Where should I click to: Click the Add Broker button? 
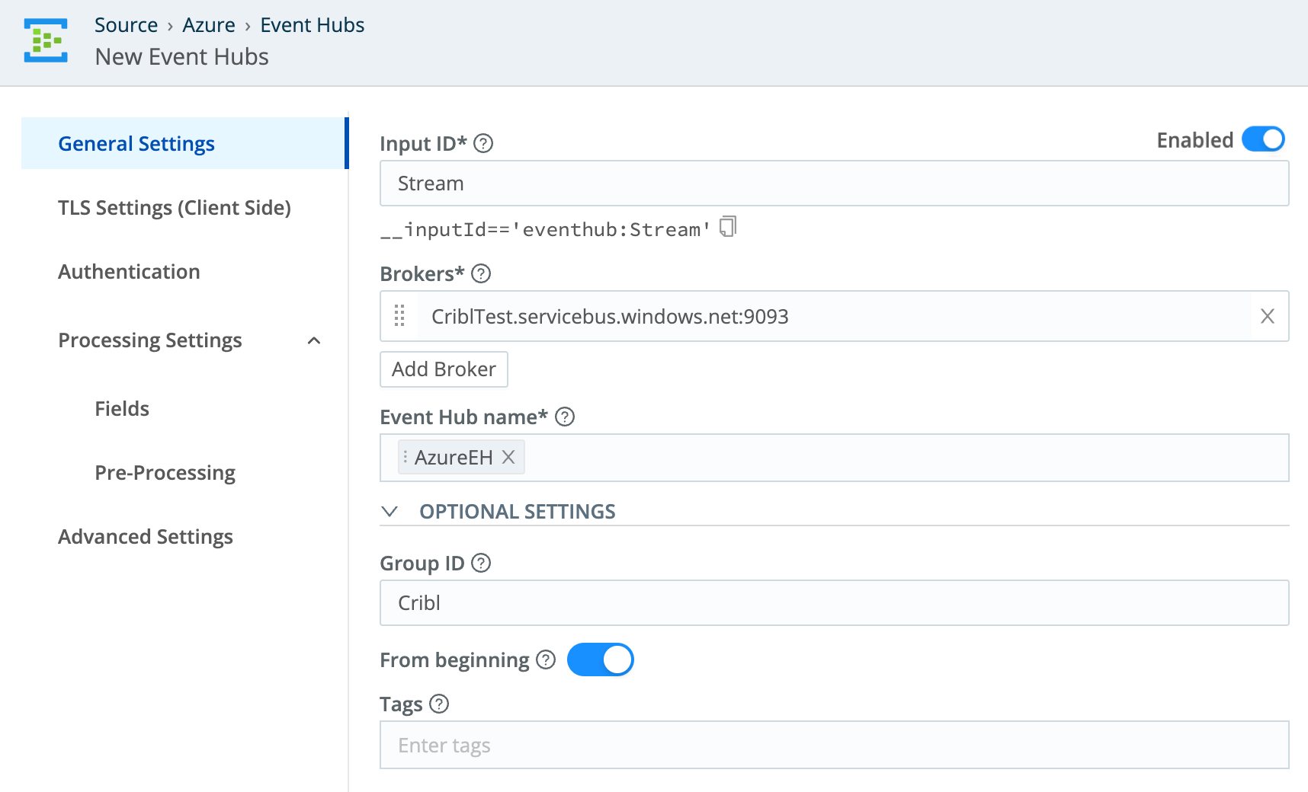click(444, 369)
